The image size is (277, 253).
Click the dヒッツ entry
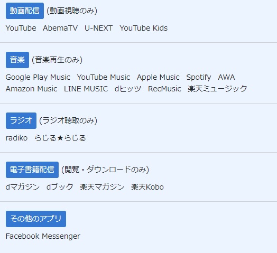point(128,89)
